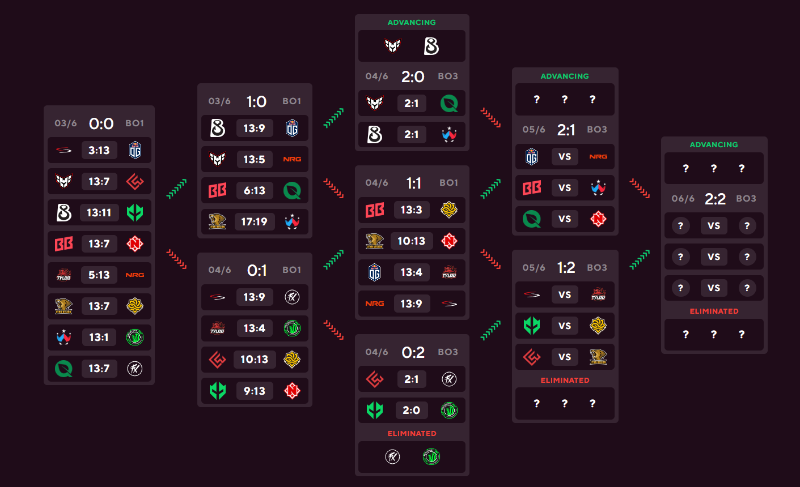Open the 6:13 BetBoom versus FlyQuest score
Image resolution: width=800 pixels, height=487 pixels.
tap(254, 190)
